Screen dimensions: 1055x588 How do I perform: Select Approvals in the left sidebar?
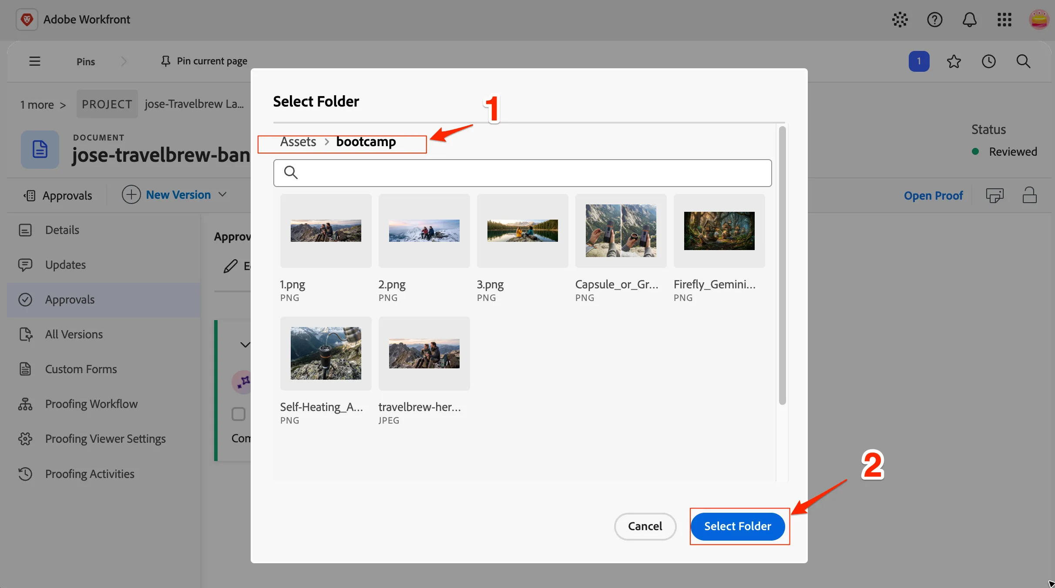tap(104, 300)
